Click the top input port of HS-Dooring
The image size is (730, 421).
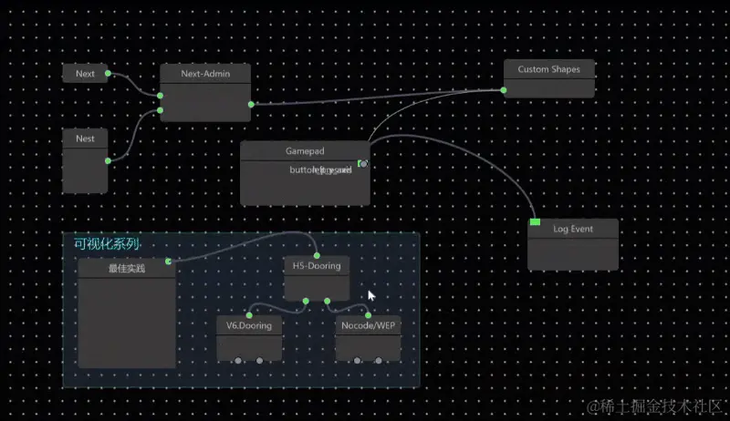317,255
